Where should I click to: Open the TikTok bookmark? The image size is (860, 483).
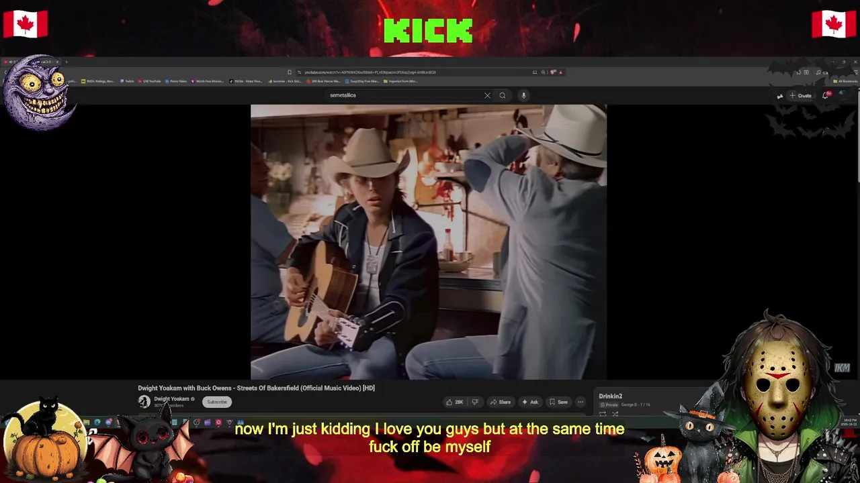pos(245,81)
